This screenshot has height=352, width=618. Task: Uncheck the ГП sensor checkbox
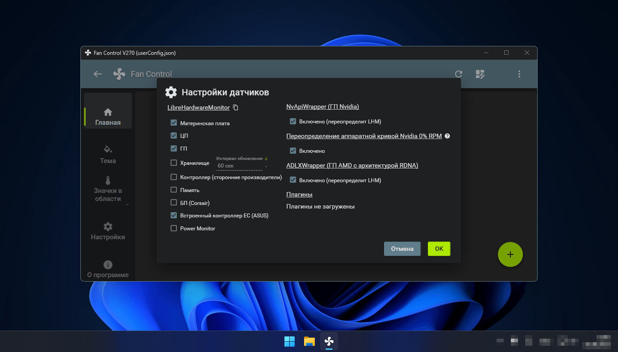coord(174,148)
